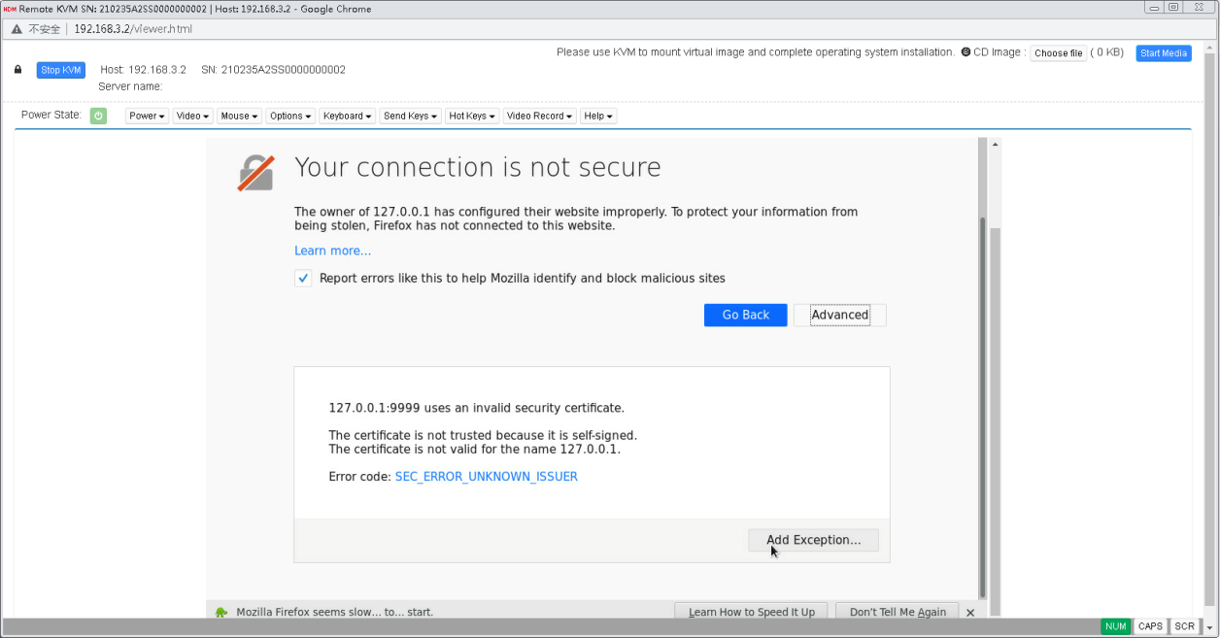Click the "Your connection is not secure" heading

pos(477,167)
